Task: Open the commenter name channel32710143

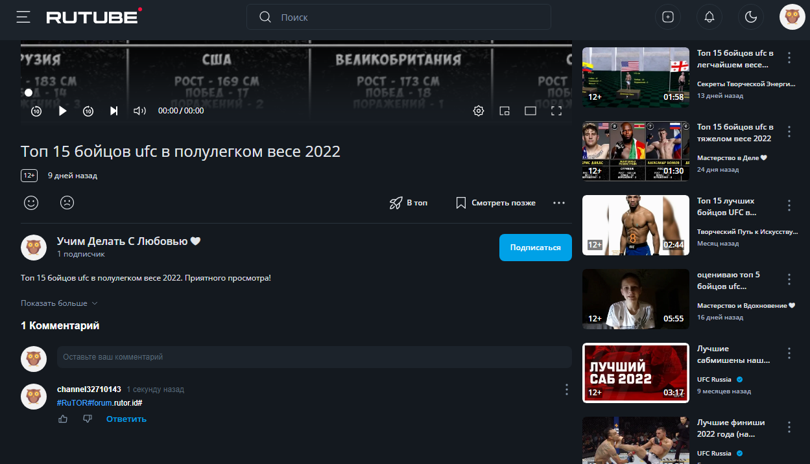Action: coord(89,389)
